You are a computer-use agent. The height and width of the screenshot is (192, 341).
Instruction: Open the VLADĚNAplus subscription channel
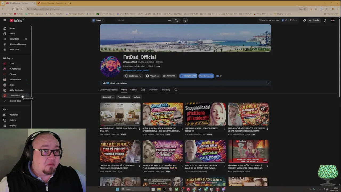(x=15, y=69)
